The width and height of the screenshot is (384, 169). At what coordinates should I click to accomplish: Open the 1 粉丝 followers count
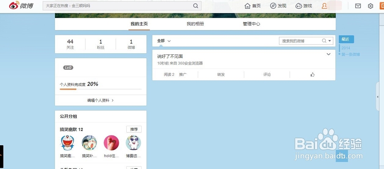tap(101, 44)
